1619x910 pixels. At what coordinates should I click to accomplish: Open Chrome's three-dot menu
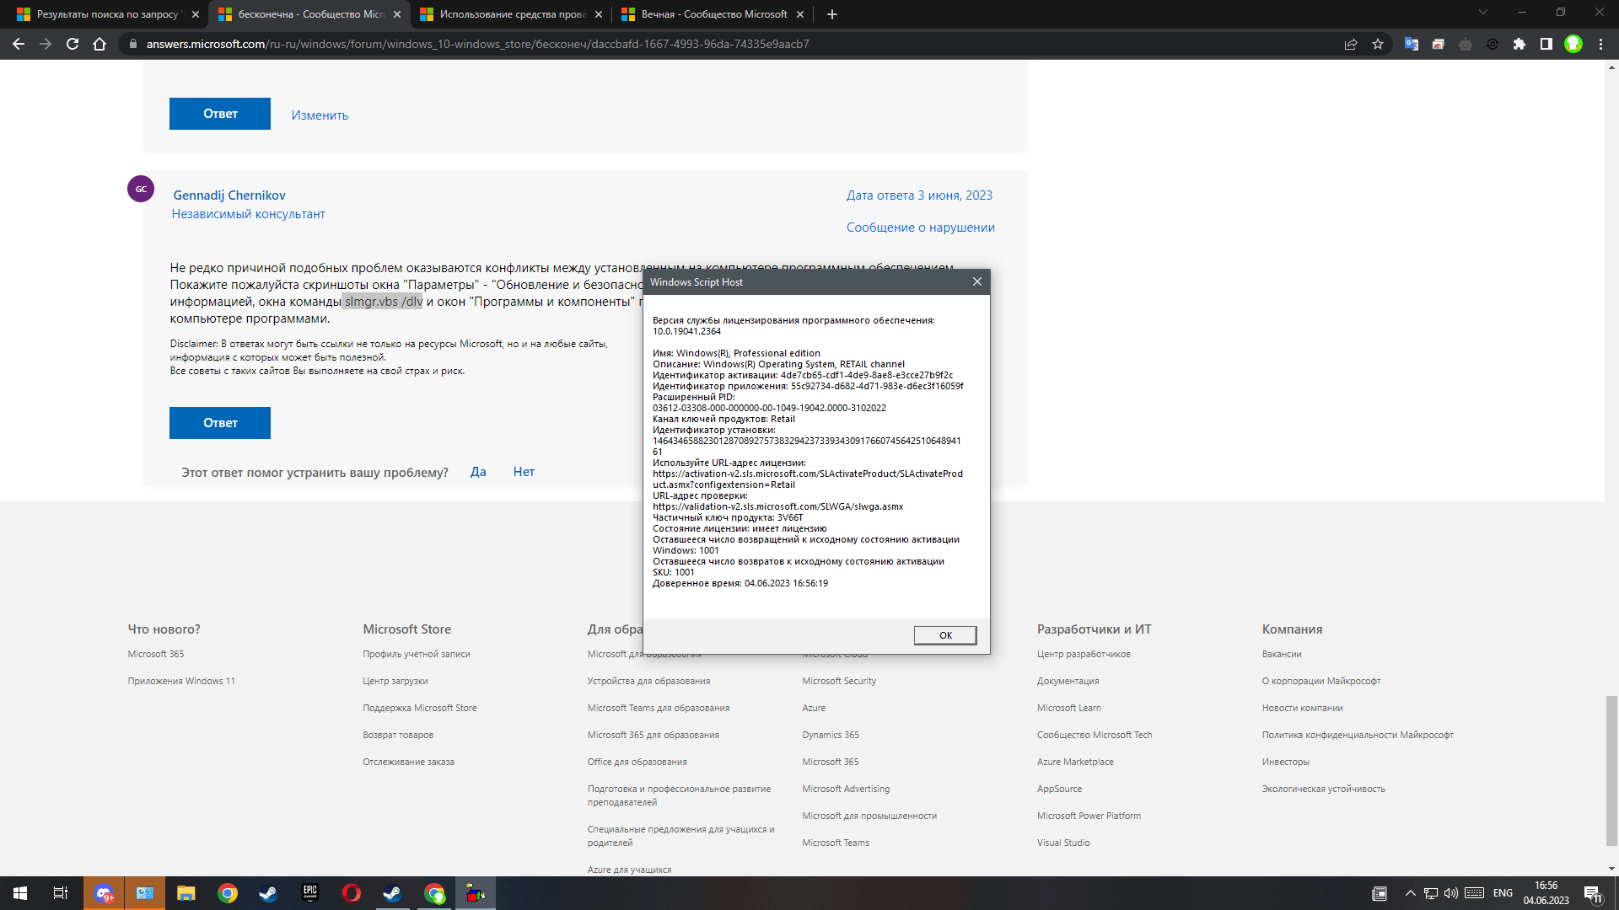[x=1600, y=44]
